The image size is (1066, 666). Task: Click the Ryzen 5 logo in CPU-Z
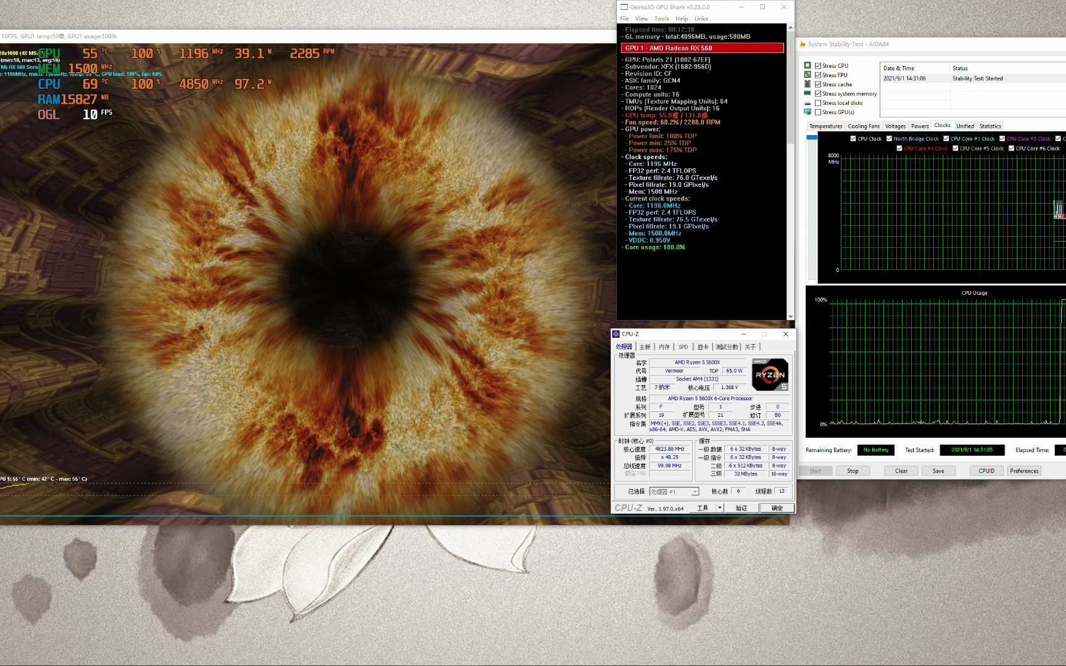(770, 374)
